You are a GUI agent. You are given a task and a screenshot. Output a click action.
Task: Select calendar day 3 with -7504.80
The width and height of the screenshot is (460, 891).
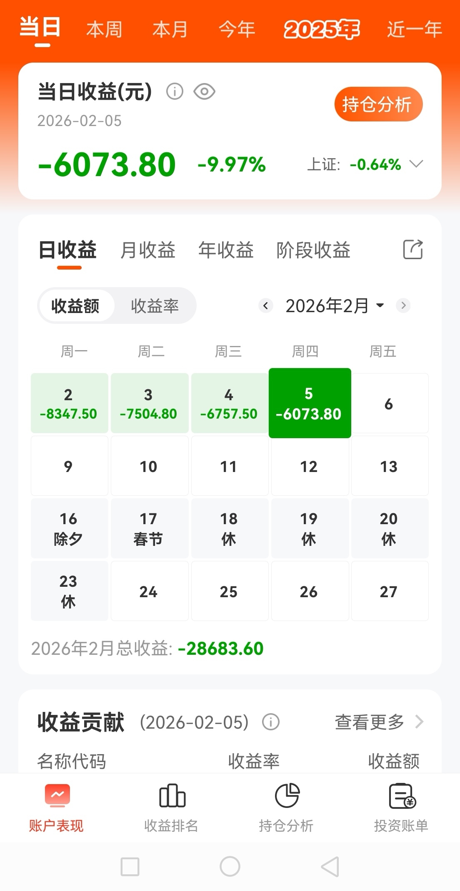tap(149, 403)
